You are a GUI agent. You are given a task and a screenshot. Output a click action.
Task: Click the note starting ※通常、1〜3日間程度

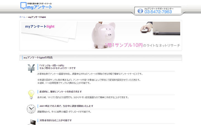64,83
